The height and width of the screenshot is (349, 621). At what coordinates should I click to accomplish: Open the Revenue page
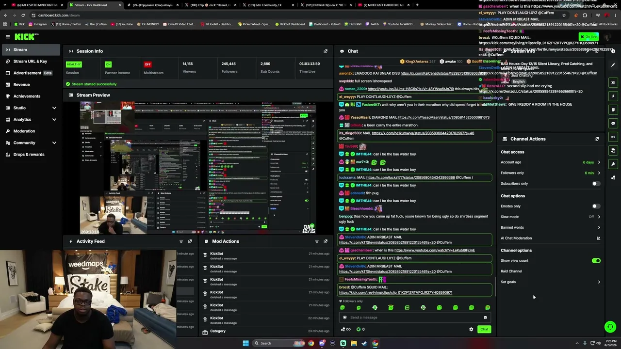pyautogui.click(x=30, y=84)
